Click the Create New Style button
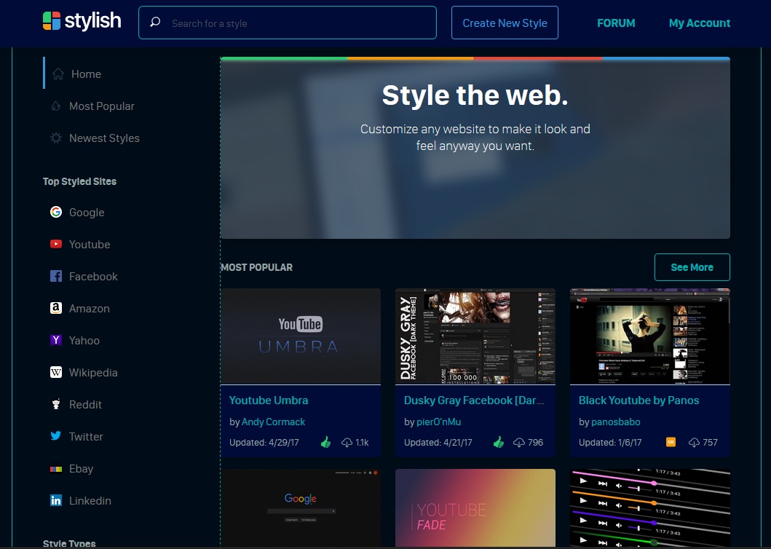Image resolution: width=771 pixels, height=549 pixels. tap(505, 23)
